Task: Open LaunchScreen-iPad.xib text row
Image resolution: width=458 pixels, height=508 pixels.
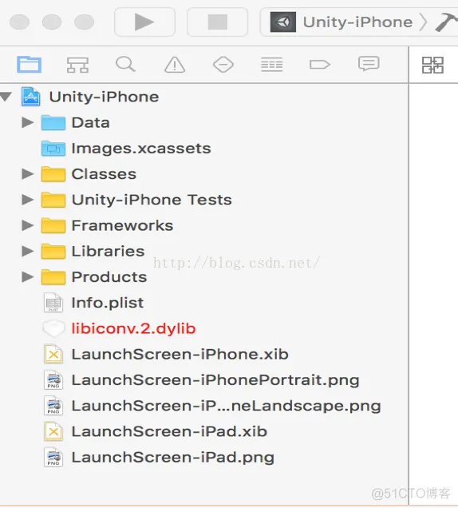Action: (x=169, y=431)
